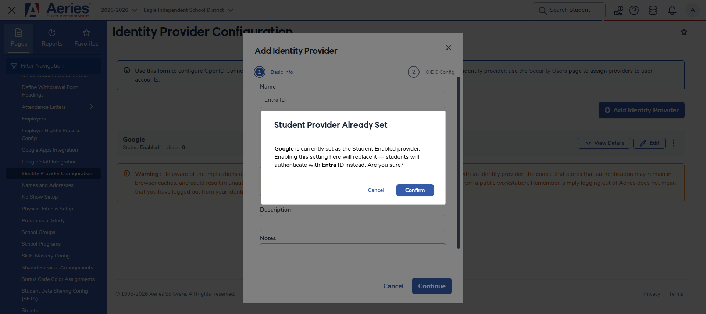
Task: Click the three-dot menu beside Edit
Action: [x=674, y=143]
